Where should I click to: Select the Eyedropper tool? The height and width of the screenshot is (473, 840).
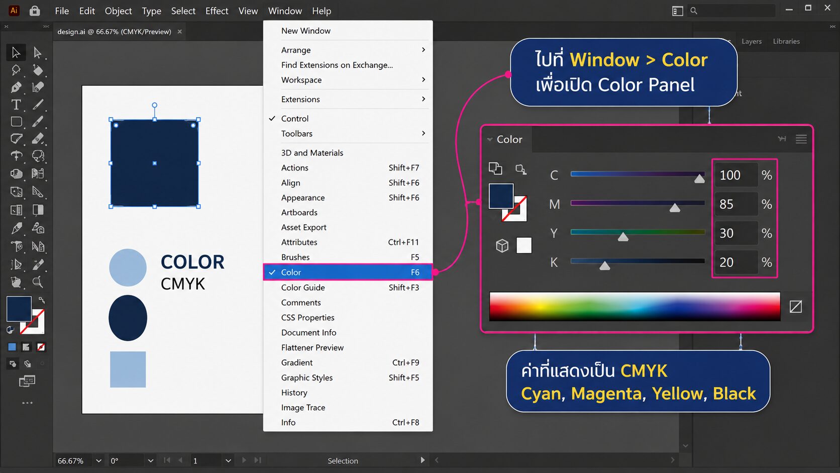pyautogui.click(x=16, y=228)
